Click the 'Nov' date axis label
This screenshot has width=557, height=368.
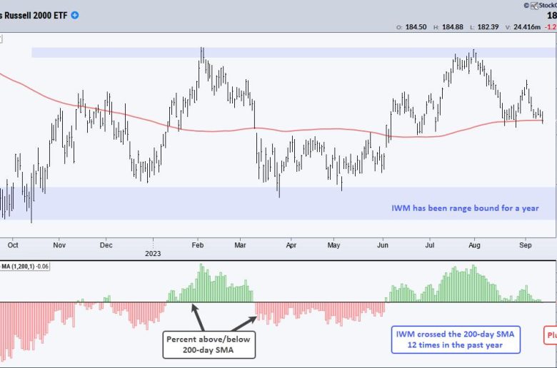pyautogui.click(x=59, y=245)
